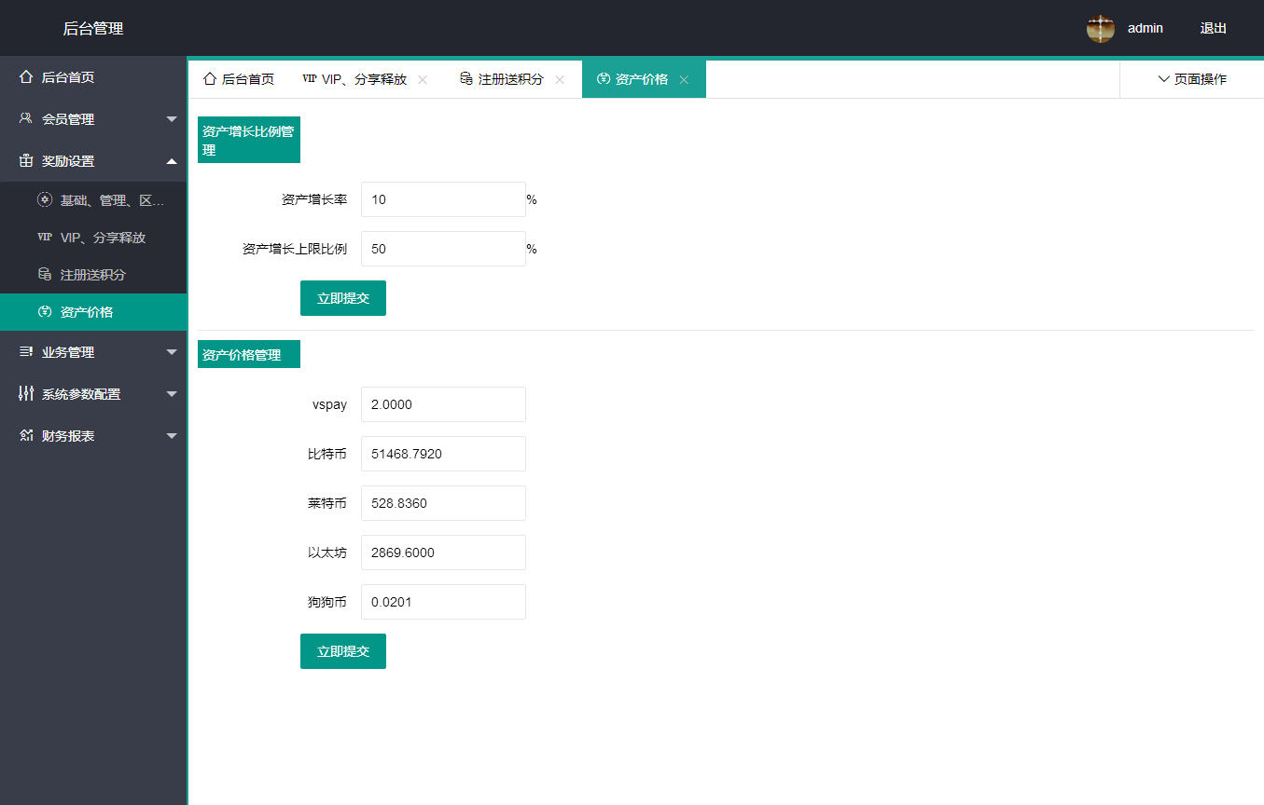Close the 注册送积分 tab
The width and height of the screenshot is (1264, 805).
pyautogui.click(x=560, y=80)
